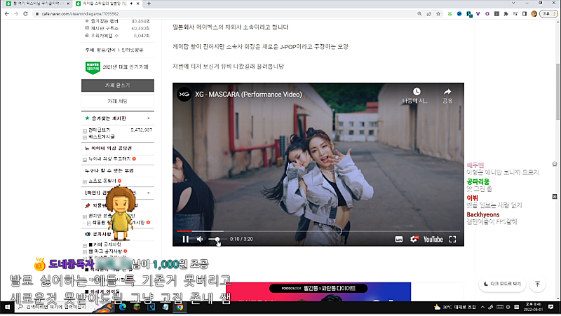This screenshot has height=316, width=561.
Task: Open the 쇼츠로 돈벌기 board
Action: click(102, 181)
